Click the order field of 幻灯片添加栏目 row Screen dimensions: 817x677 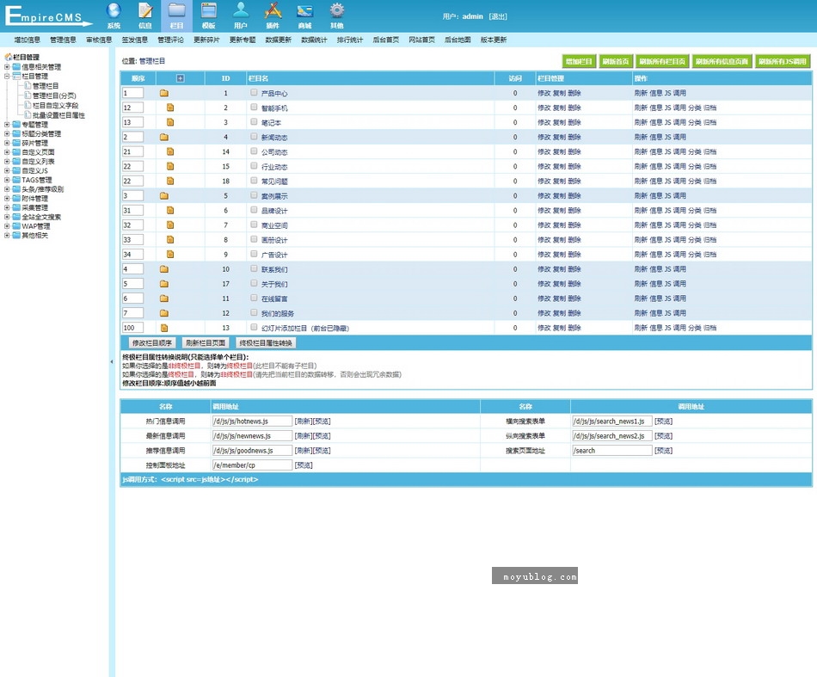pyautogui.click(x=132, y=328)
